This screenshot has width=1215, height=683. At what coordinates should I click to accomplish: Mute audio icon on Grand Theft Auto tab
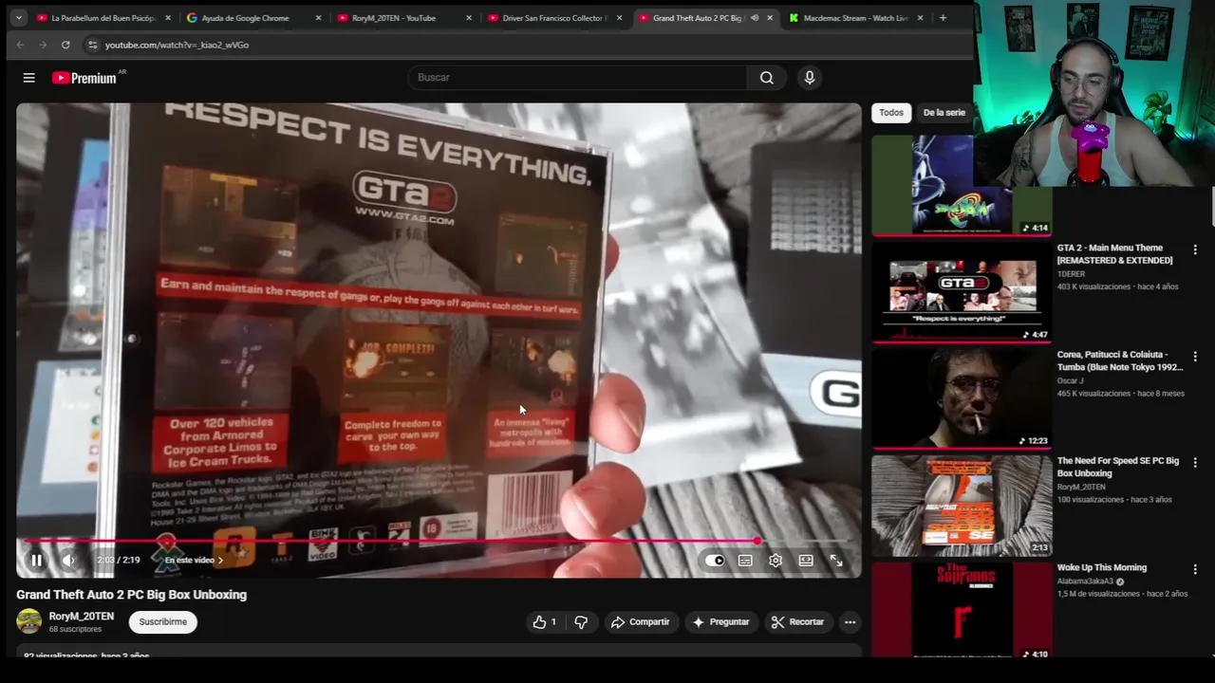click(x=755, y=18)
